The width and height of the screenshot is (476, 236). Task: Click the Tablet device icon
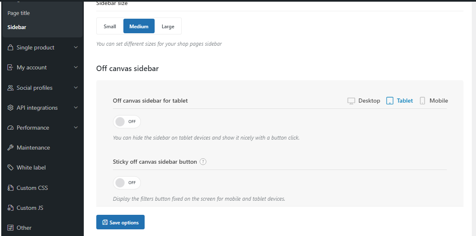390,101
